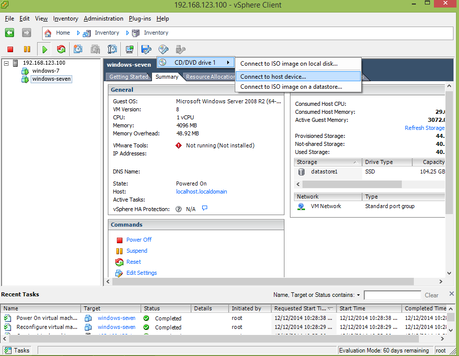Click the VM Network icon

[x=301, y=207]
